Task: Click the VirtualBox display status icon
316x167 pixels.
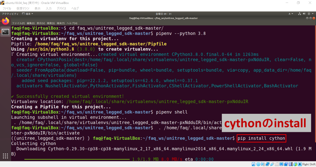Action: 281,164
